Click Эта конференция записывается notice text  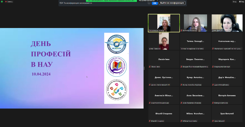tap(78, 3)
